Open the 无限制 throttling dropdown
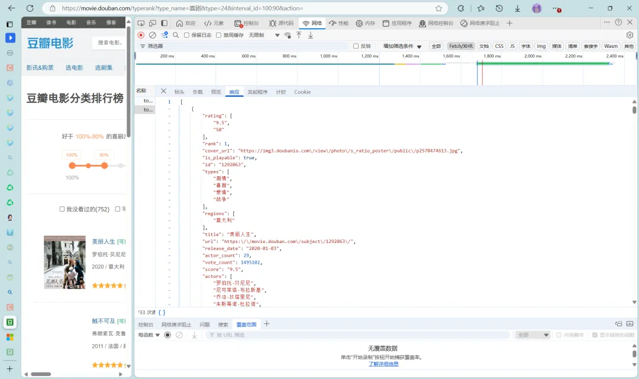639x379 pixels. click(264, 35)
